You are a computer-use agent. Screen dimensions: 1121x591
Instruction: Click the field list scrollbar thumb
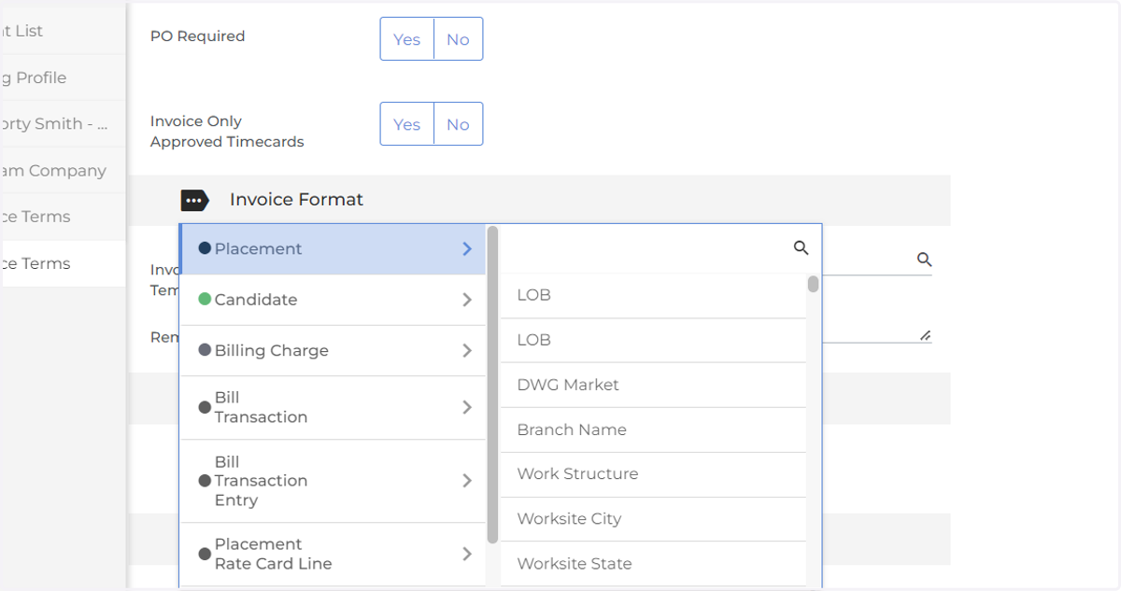(x=814, y=284)
